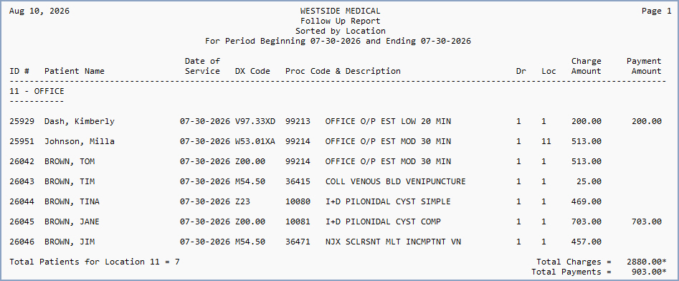Viewport: 679px width, 281px height.
Task: Click the WESTSIDE MEDICAL report title
Action: click(x=341, y=11)
